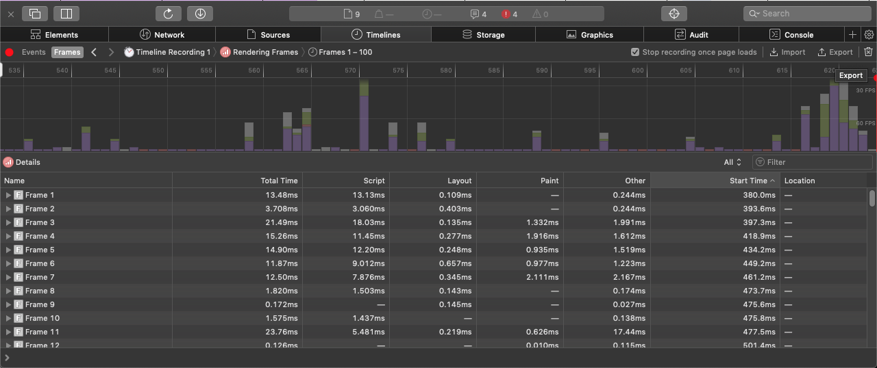This screenshot has height=368, width=877.
Task: Sort by Script column header
Action: pyautogui.click(x=346, y=181)
